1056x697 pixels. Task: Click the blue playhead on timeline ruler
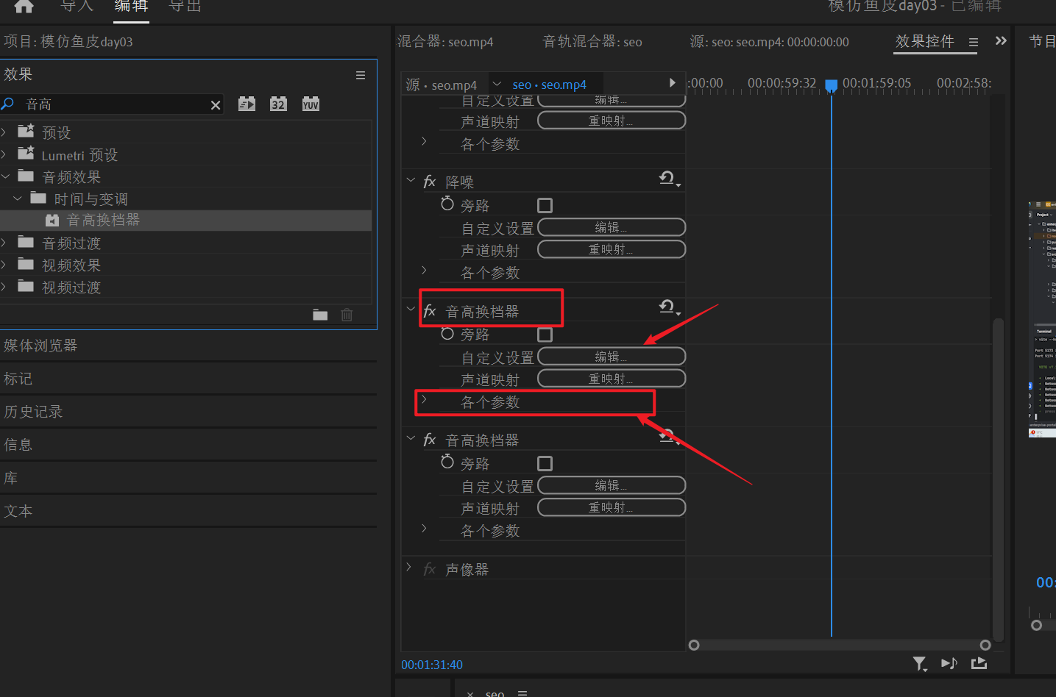click(x=832, y=85)
